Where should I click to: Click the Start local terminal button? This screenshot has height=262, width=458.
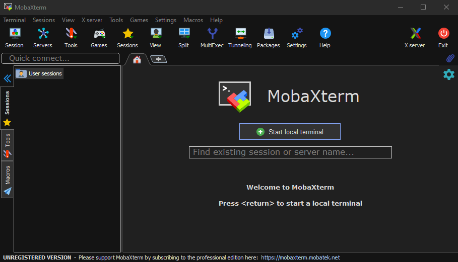290,132
